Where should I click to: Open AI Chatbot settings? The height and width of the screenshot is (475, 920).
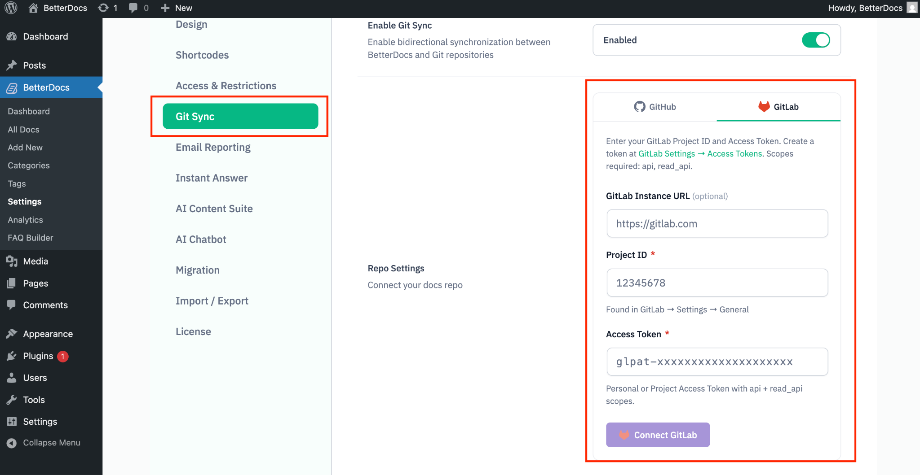pyautogui.click(x=201, y=240)
